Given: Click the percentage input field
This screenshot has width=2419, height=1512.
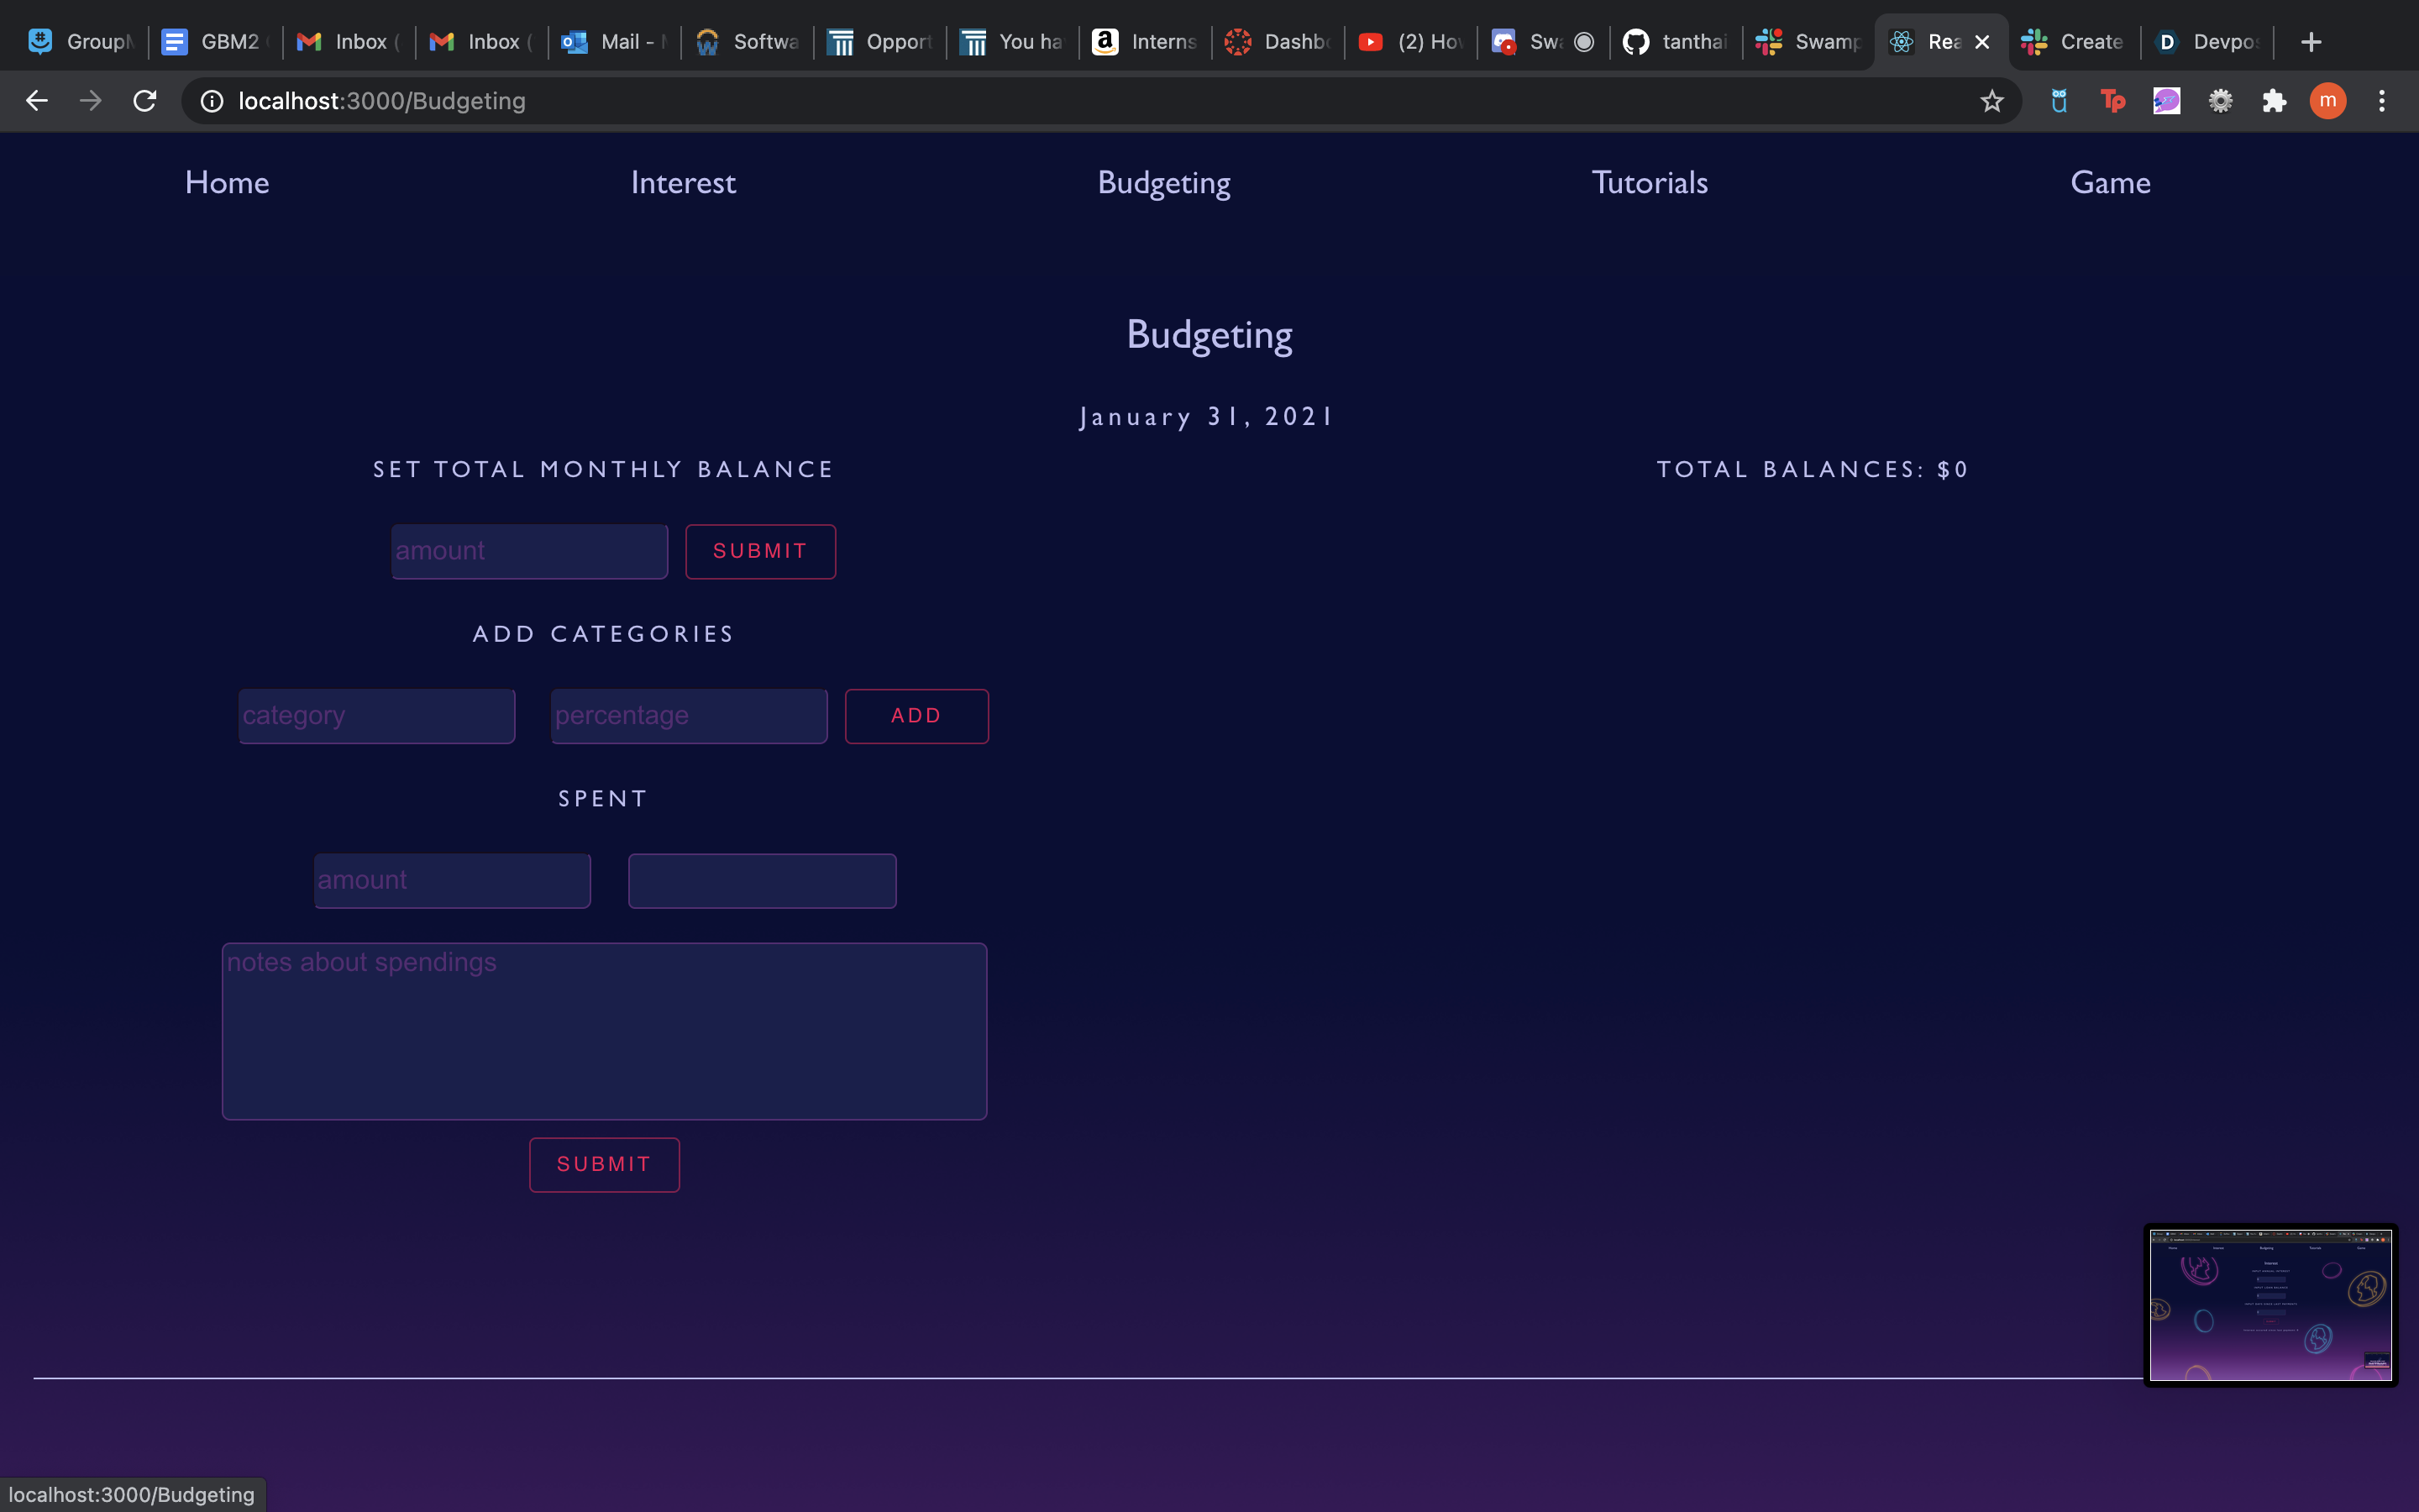Looking at the screenshot, I should coord(689,716).
